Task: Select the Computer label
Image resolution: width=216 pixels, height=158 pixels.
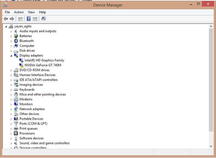Action: 27,45
